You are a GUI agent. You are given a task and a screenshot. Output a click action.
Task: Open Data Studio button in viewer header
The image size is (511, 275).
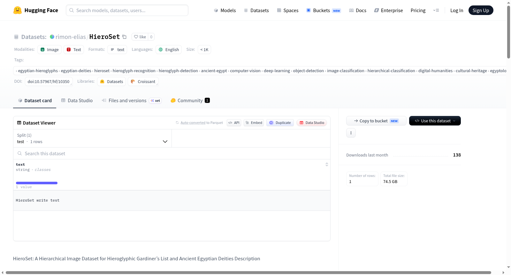312,123
